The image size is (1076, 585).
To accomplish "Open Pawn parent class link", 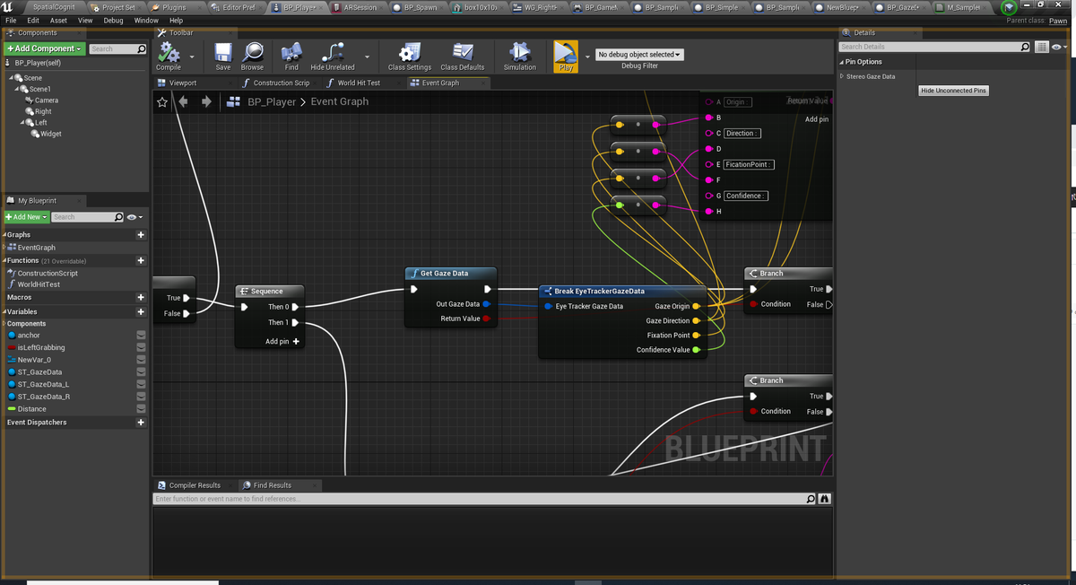I will (x=1058, y=20).
